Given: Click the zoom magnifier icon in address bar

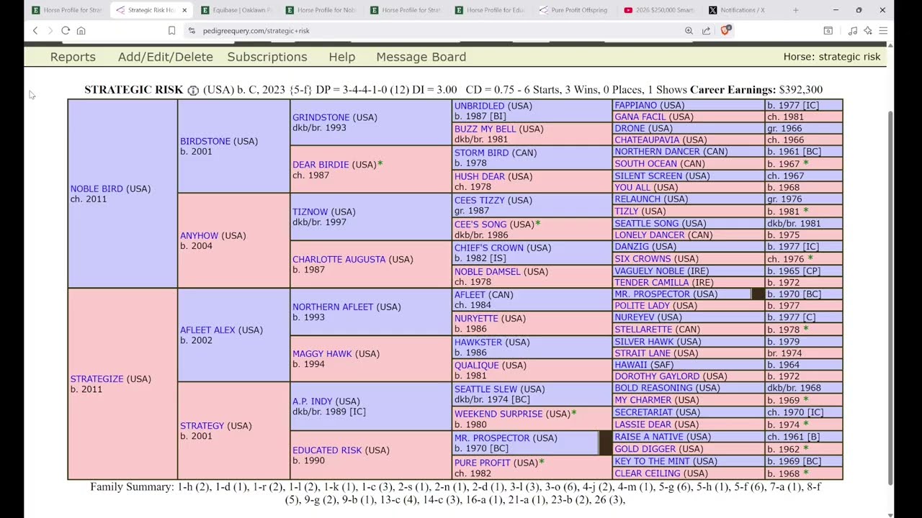Looking at the screenshot, I should tap(689, 30).
